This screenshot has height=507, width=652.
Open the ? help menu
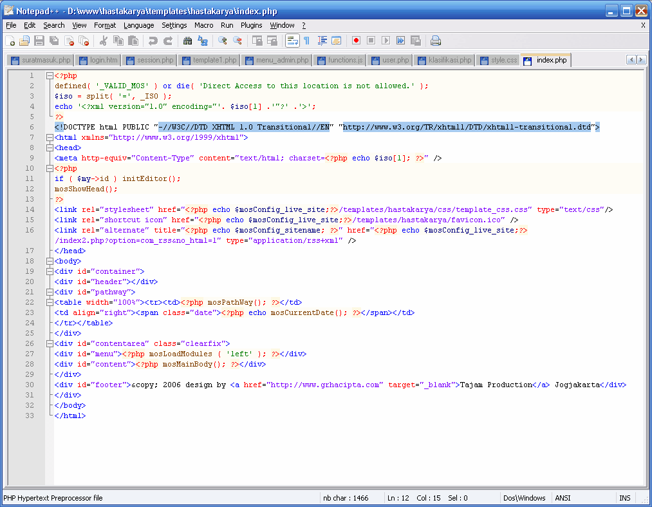[x=304, y=25]
